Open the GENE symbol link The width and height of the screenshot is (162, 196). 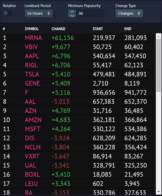coord(32,83)
